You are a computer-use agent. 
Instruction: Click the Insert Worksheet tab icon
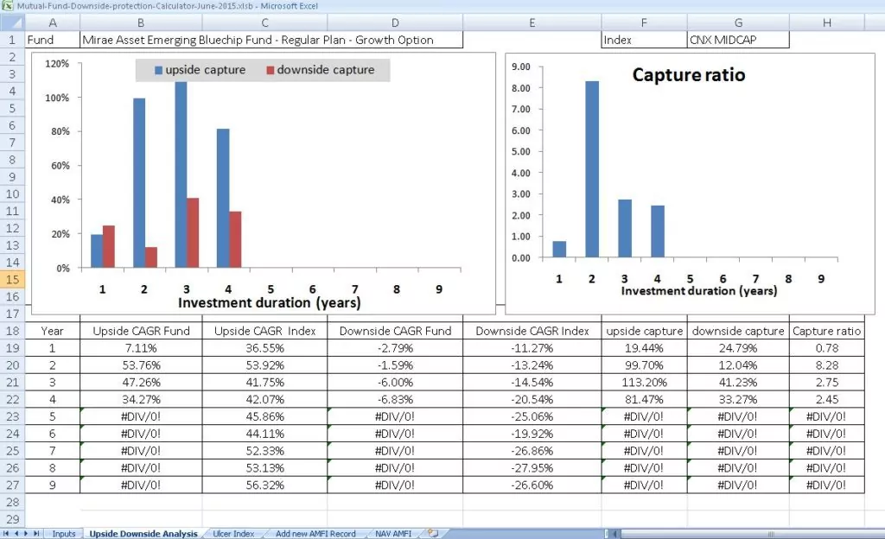coord(433,533)
